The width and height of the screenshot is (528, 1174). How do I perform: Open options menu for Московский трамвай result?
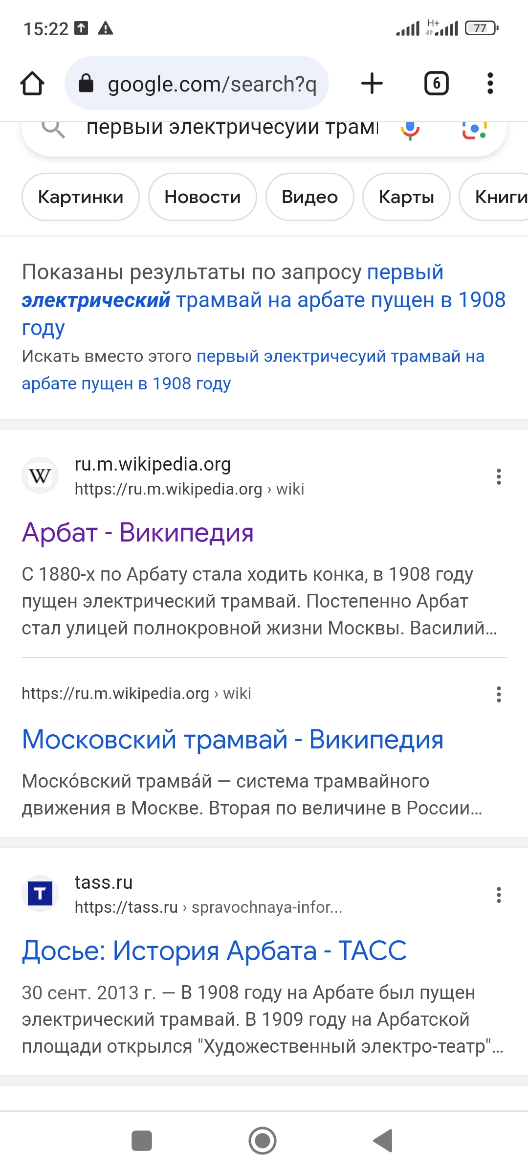tap(499, 694)
